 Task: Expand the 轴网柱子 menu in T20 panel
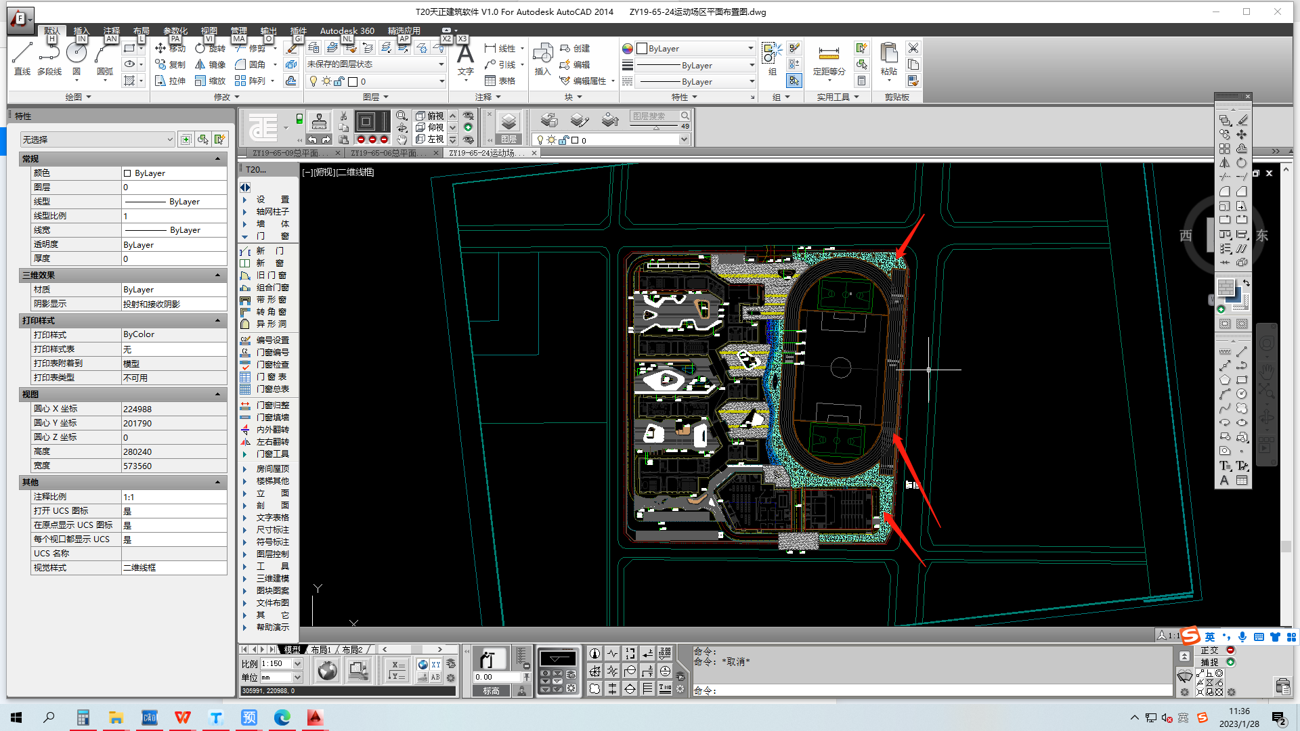[x=272, y=212]
